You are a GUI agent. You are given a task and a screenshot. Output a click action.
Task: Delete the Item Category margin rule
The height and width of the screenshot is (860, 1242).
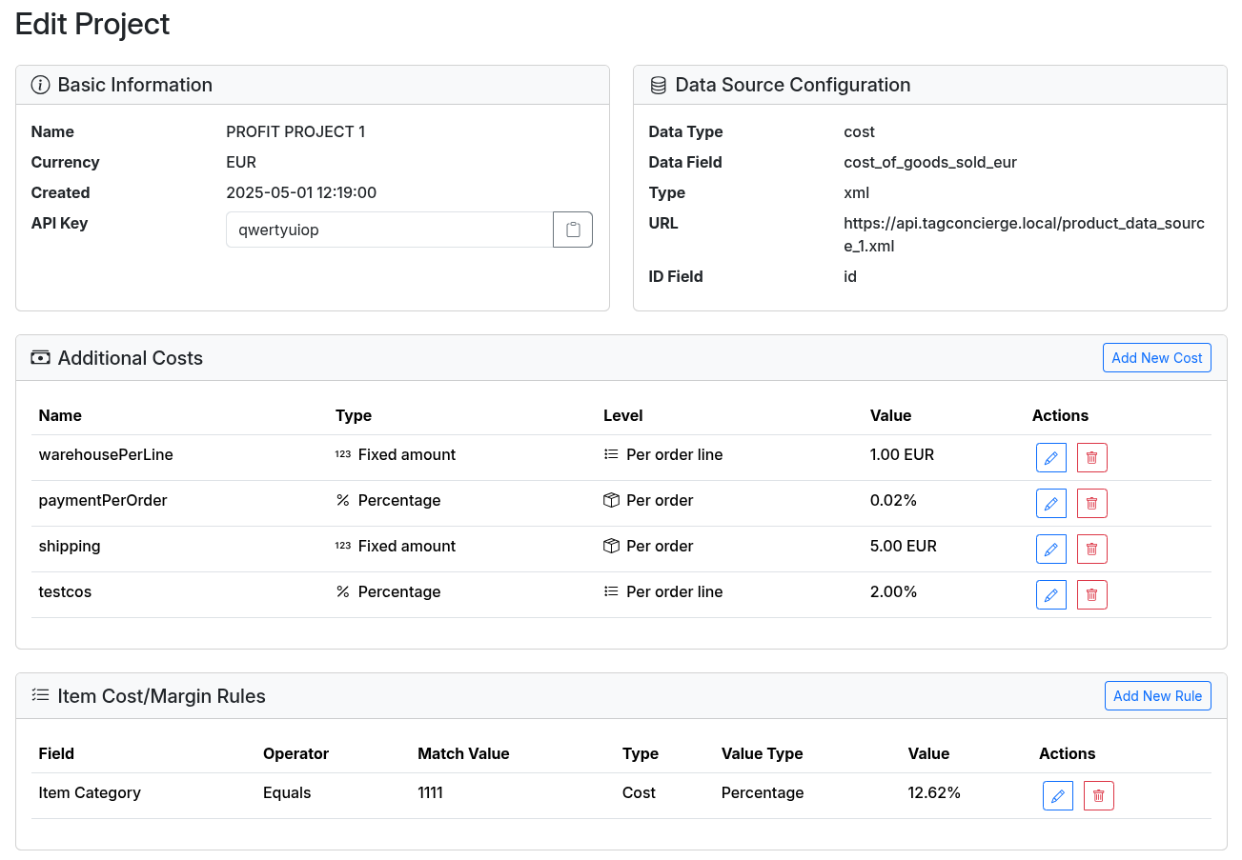tap(1098, 795)
